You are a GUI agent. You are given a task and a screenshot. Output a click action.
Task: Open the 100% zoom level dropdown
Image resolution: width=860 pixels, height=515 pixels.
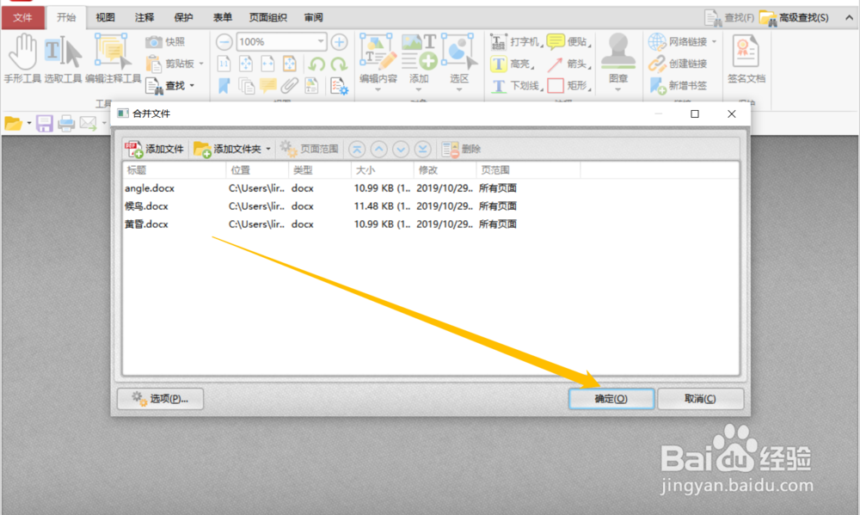coord(321,41)
